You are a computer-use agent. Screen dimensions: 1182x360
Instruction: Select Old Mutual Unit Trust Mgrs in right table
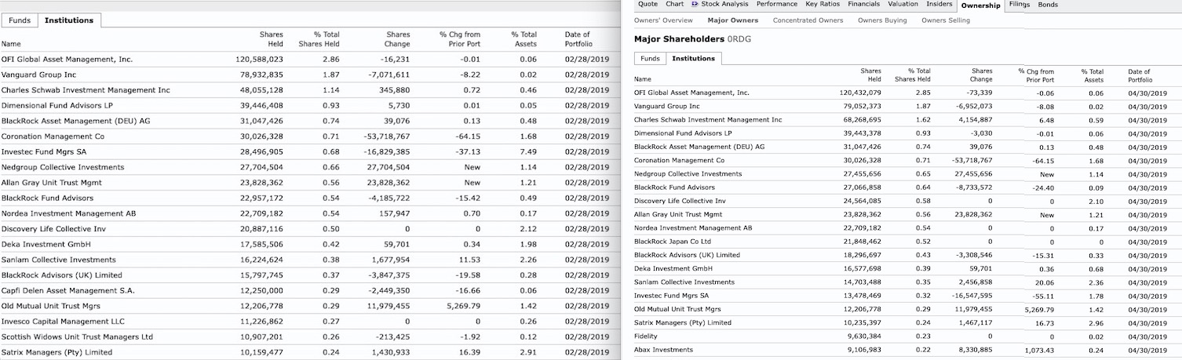tap(677, 309)
